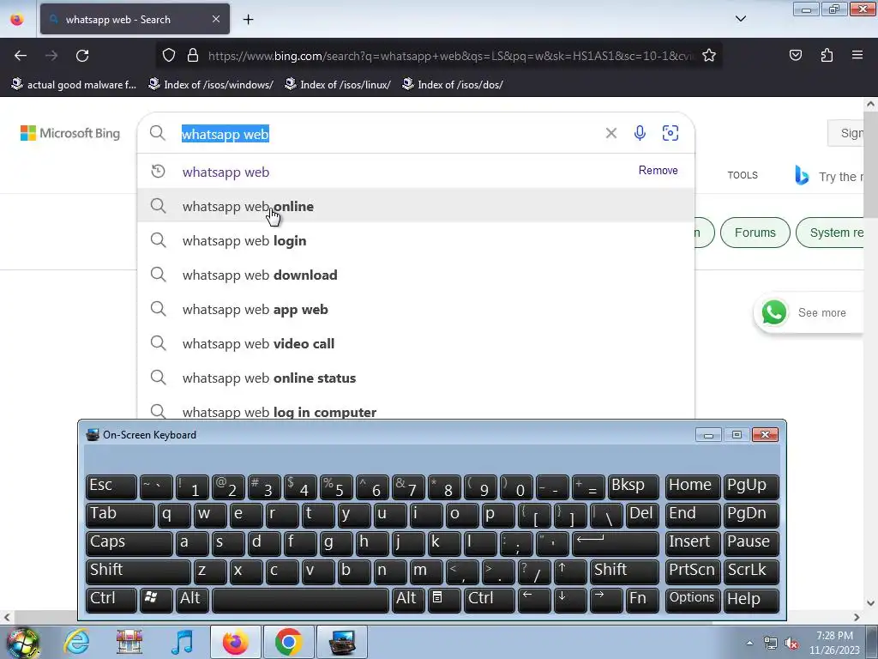The height and width of the screenshot is (659, 878).
Task: Select suggestion whatsapp web online
Action: (x=416, y=206)
